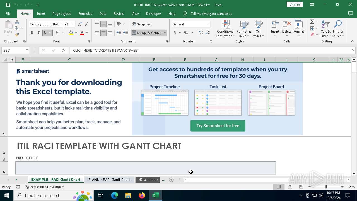Screen dimensions: 357x201
Task: Switch to BLANK - RACI Gantt Chart sheet
Action: pyautogui.click(x=109, y=180)
